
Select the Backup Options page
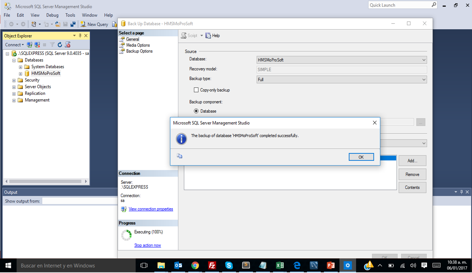[x=139, y=51]
